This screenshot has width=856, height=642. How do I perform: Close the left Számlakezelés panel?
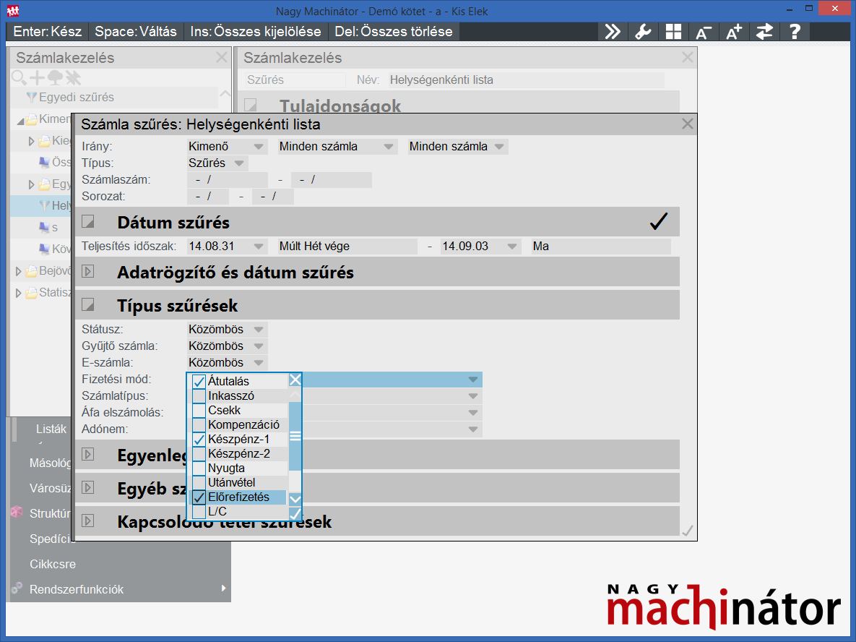[x=221, y=57]
